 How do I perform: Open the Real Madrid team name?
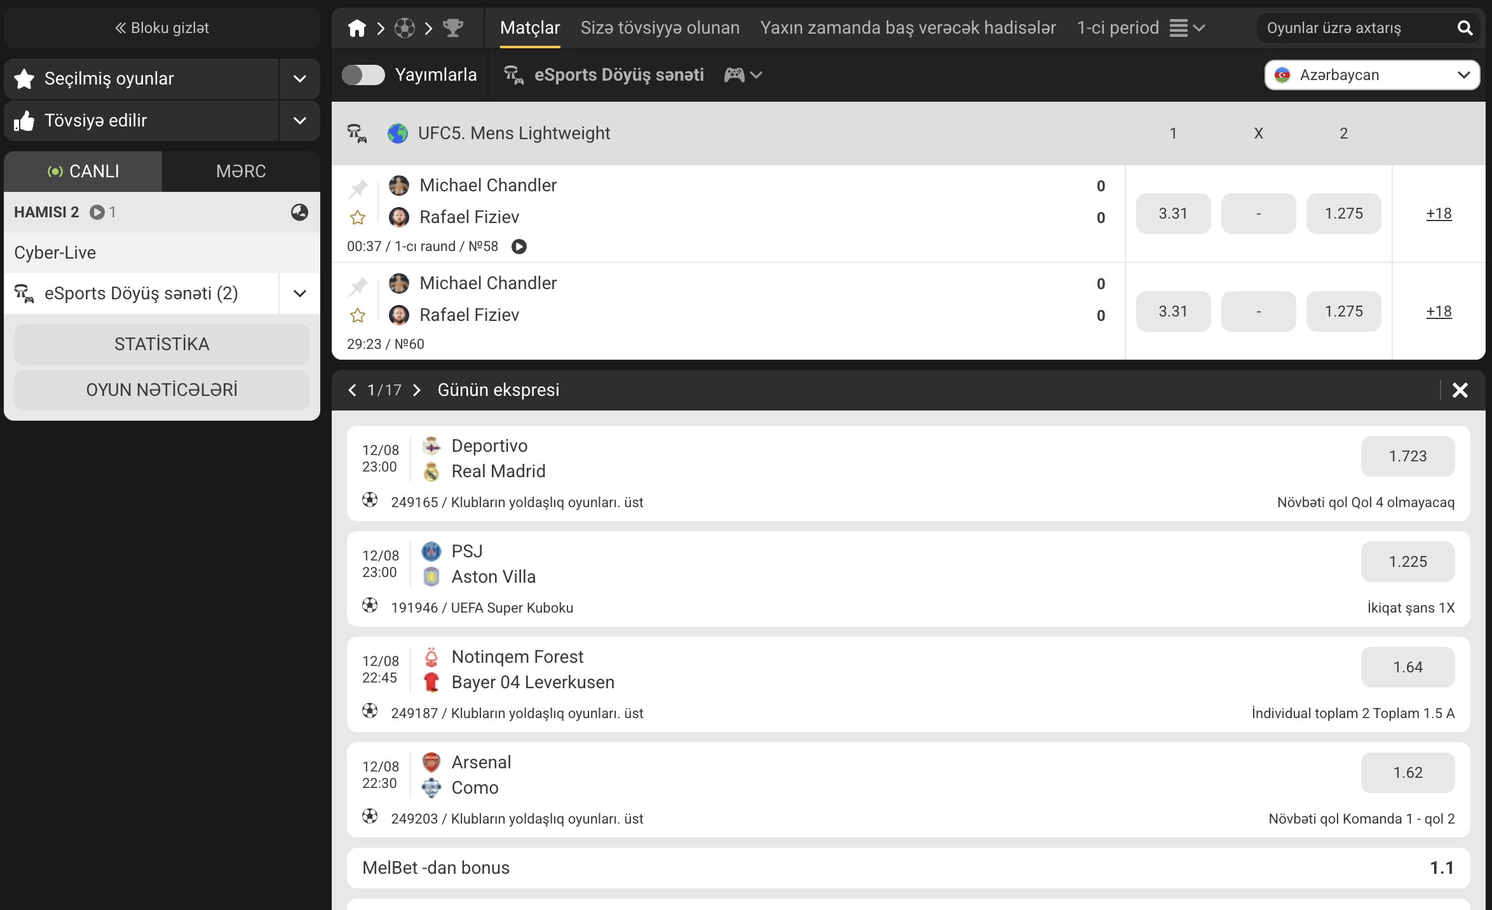coord(499,472)
